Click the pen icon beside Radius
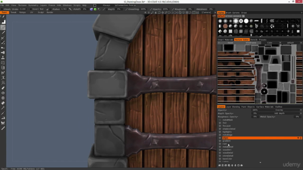 (71, 9)
